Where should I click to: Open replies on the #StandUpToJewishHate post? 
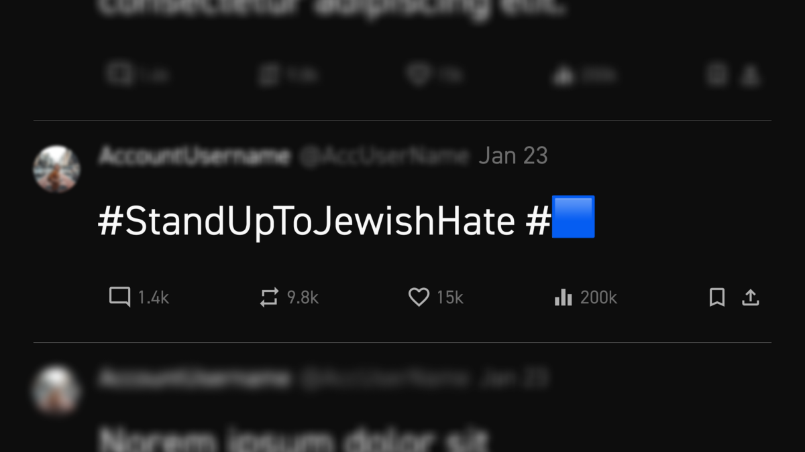click(x=119, y=298)
